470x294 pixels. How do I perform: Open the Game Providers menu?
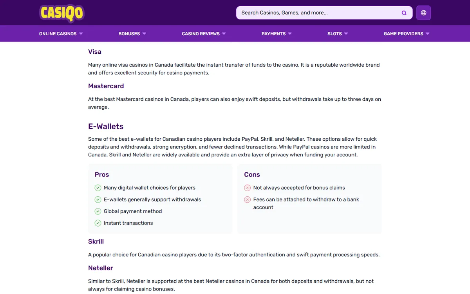[407, 34]
